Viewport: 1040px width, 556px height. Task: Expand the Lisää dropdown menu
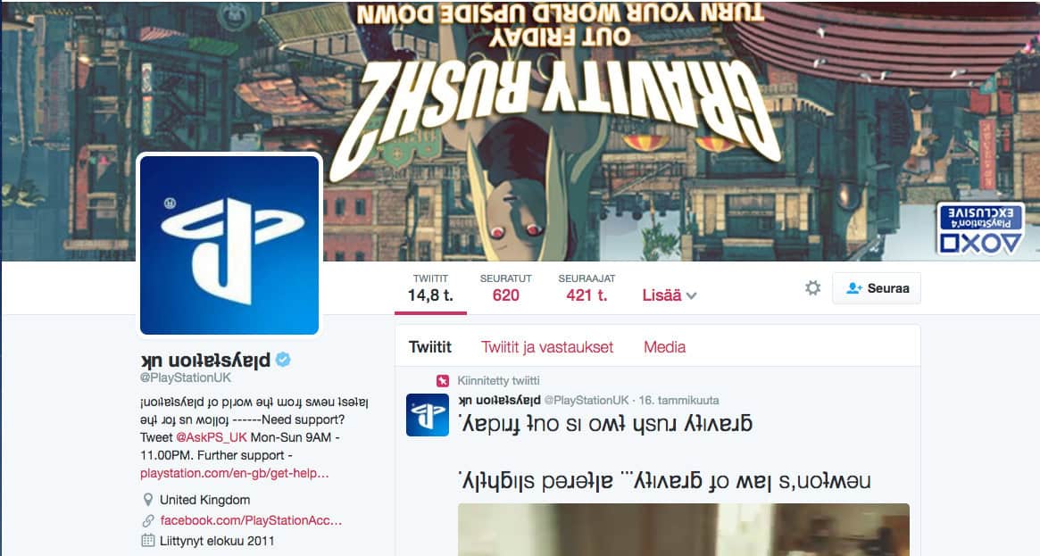point(669,295)
